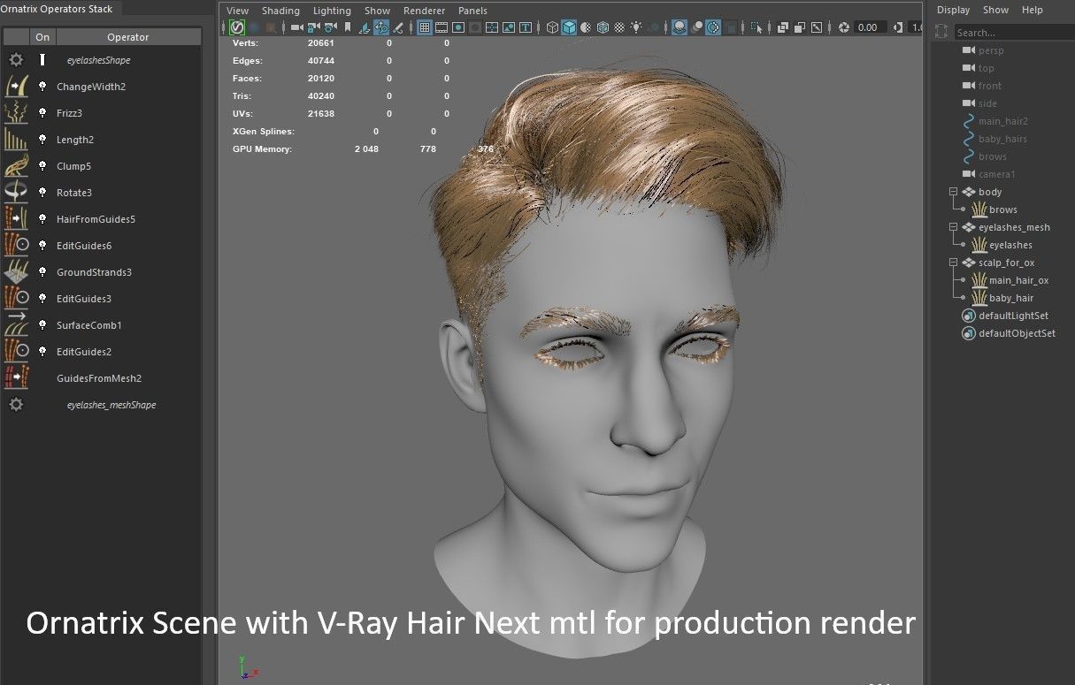
Task: Select the persp camera in Outliner
Action: [991, 50]
